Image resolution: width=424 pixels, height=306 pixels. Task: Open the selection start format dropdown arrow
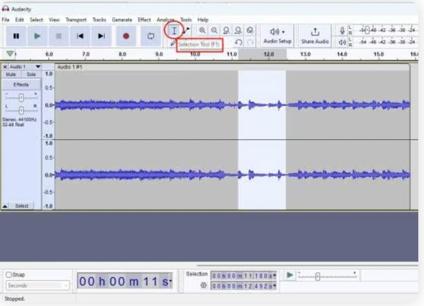(x=274, y=276)
